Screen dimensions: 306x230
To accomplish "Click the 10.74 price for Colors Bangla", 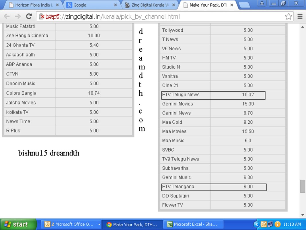I will 94,93.
